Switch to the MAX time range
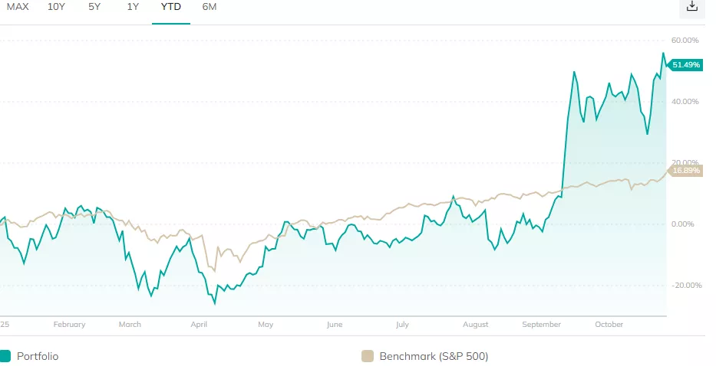This screenshot has height=366, width=716. [x=18, y=7]
